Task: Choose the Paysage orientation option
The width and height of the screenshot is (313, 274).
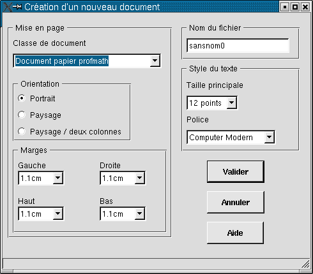Action: point(22,115)
